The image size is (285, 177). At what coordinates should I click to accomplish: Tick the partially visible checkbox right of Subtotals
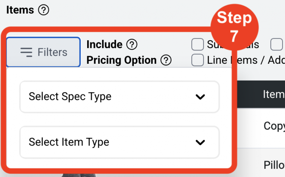click(x=276, y=44)
